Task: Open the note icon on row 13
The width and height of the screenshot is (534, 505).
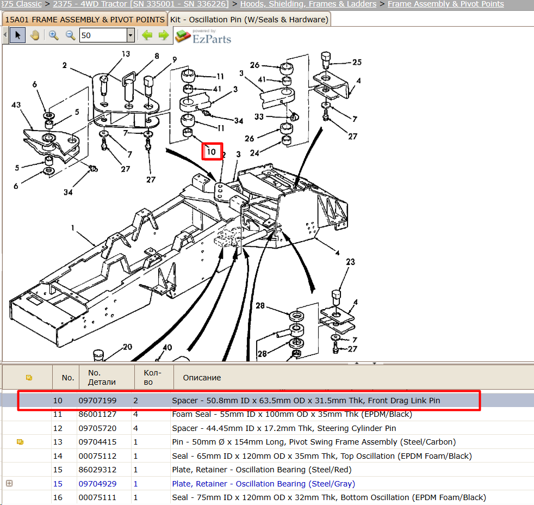Action: pyautogui.click(x=20, y=442)
